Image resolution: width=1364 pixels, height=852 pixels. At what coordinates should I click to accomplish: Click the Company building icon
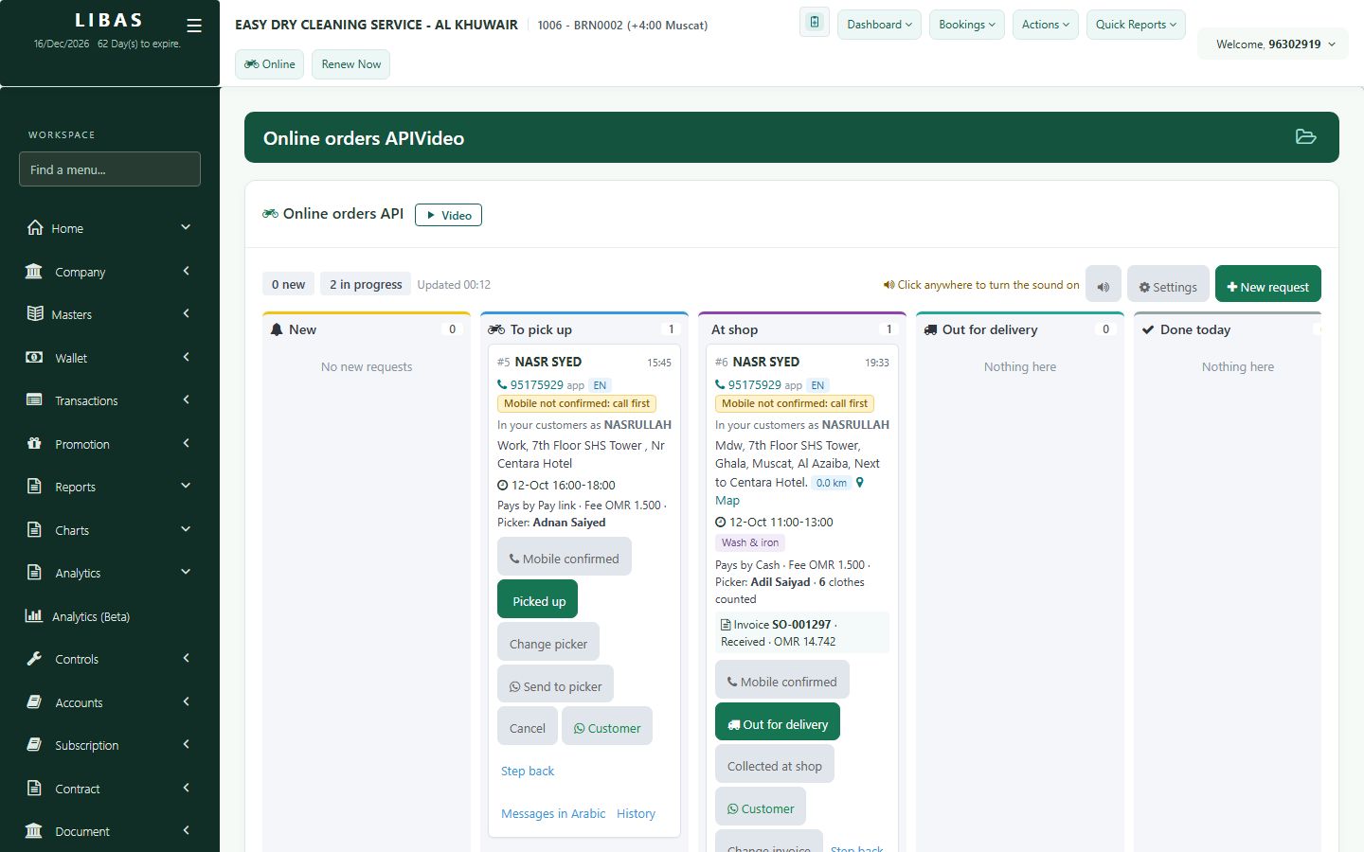[x=34, y=271]
